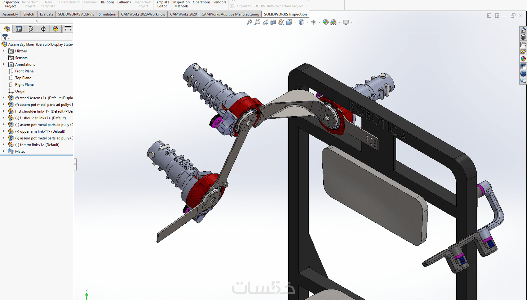Screen dimensions: 527x300
Task: Expand the Mates folder
Action: click(4, 151)
